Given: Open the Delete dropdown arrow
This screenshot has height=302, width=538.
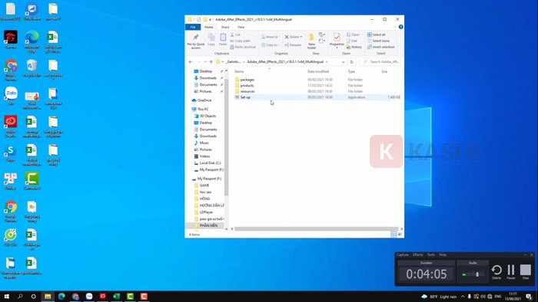Looking at the screenshot, I should [x=301, y=37].
